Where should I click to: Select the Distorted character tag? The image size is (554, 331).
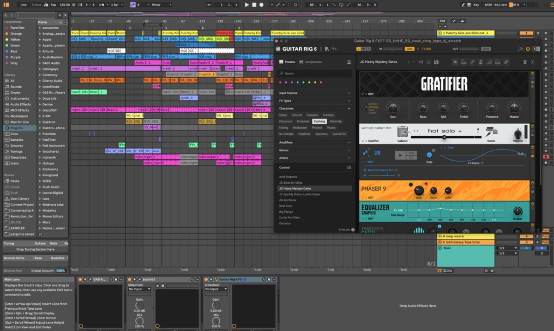click(x=303, y=121)
